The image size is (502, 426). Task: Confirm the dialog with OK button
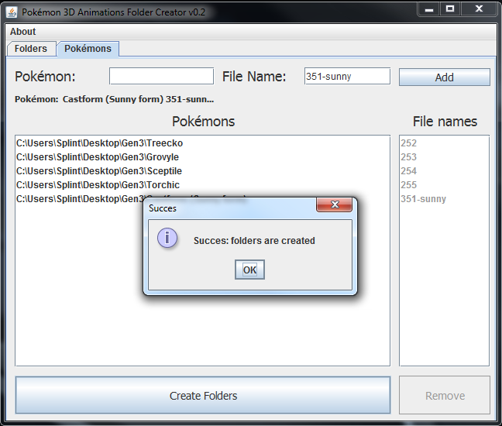point(249,270)
